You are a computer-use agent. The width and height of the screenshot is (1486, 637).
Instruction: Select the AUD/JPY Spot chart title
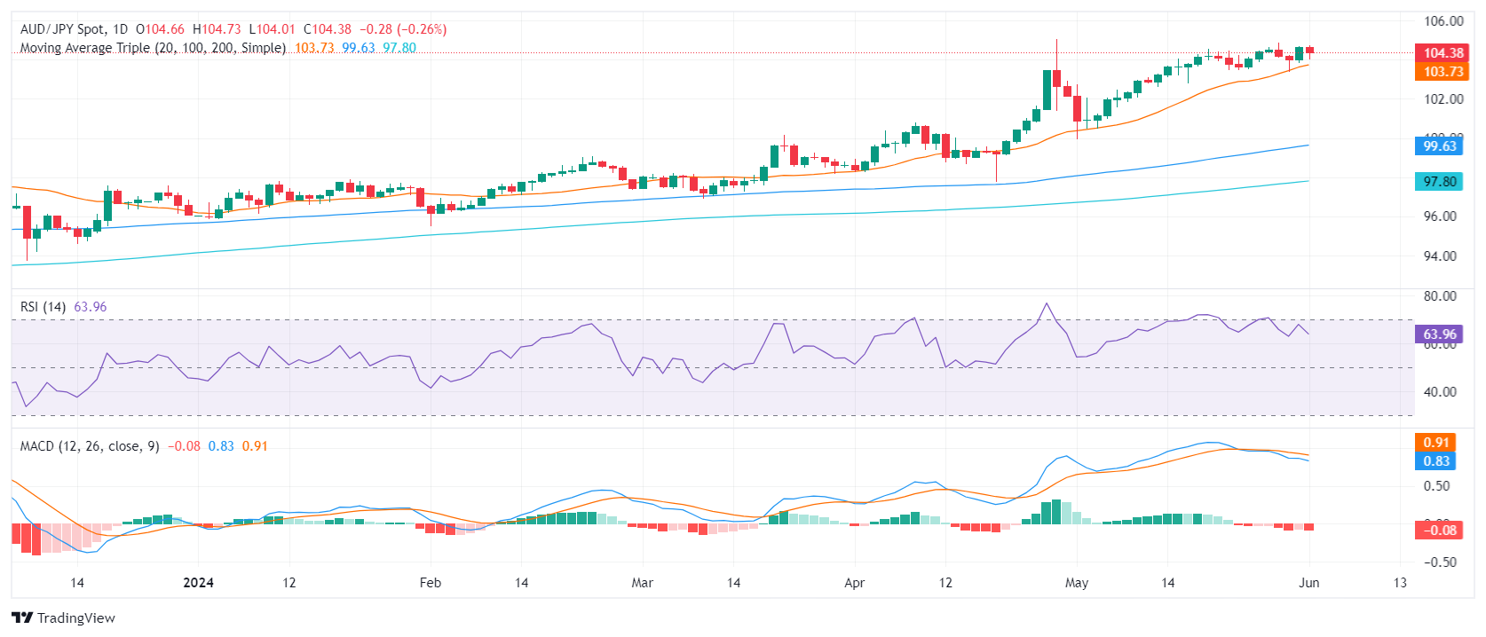[x=62, y=29]
